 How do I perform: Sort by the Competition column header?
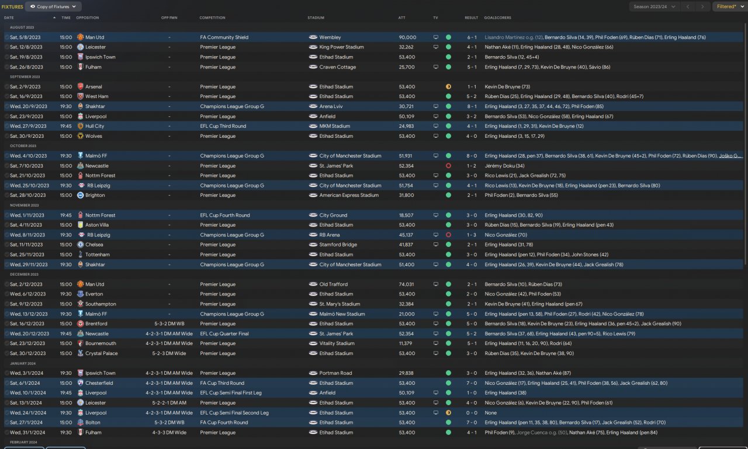coord(212,18)
